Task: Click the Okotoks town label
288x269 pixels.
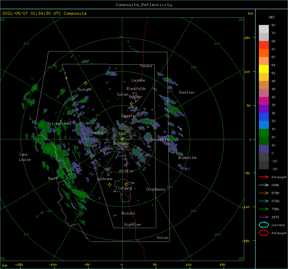Action: pyautogui.click(x=128, y=213)
